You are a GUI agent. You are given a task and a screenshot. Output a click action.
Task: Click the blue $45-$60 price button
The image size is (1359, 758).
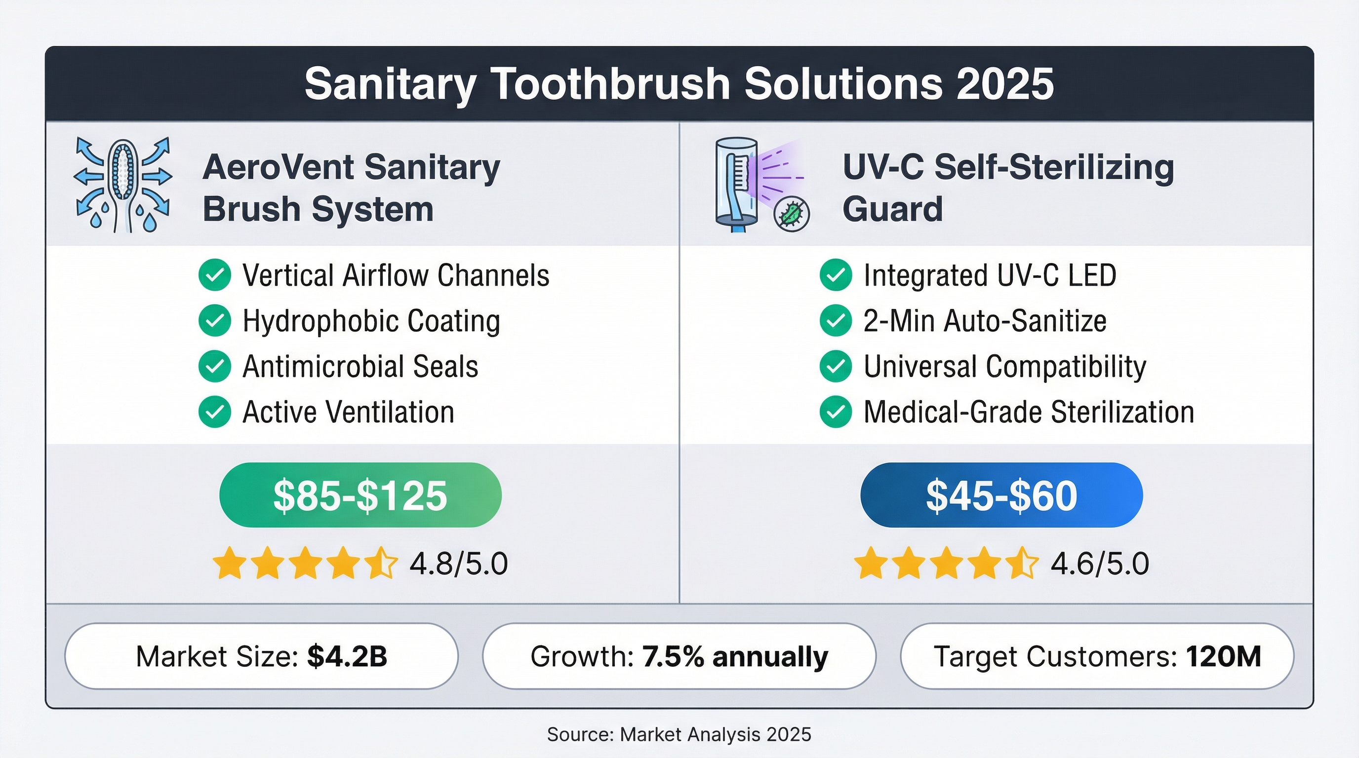1001,495
